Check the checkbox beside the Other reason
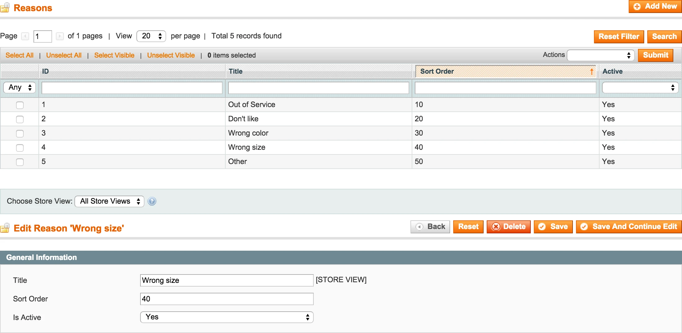Screen dimensions: 682x333 (20, 162)
